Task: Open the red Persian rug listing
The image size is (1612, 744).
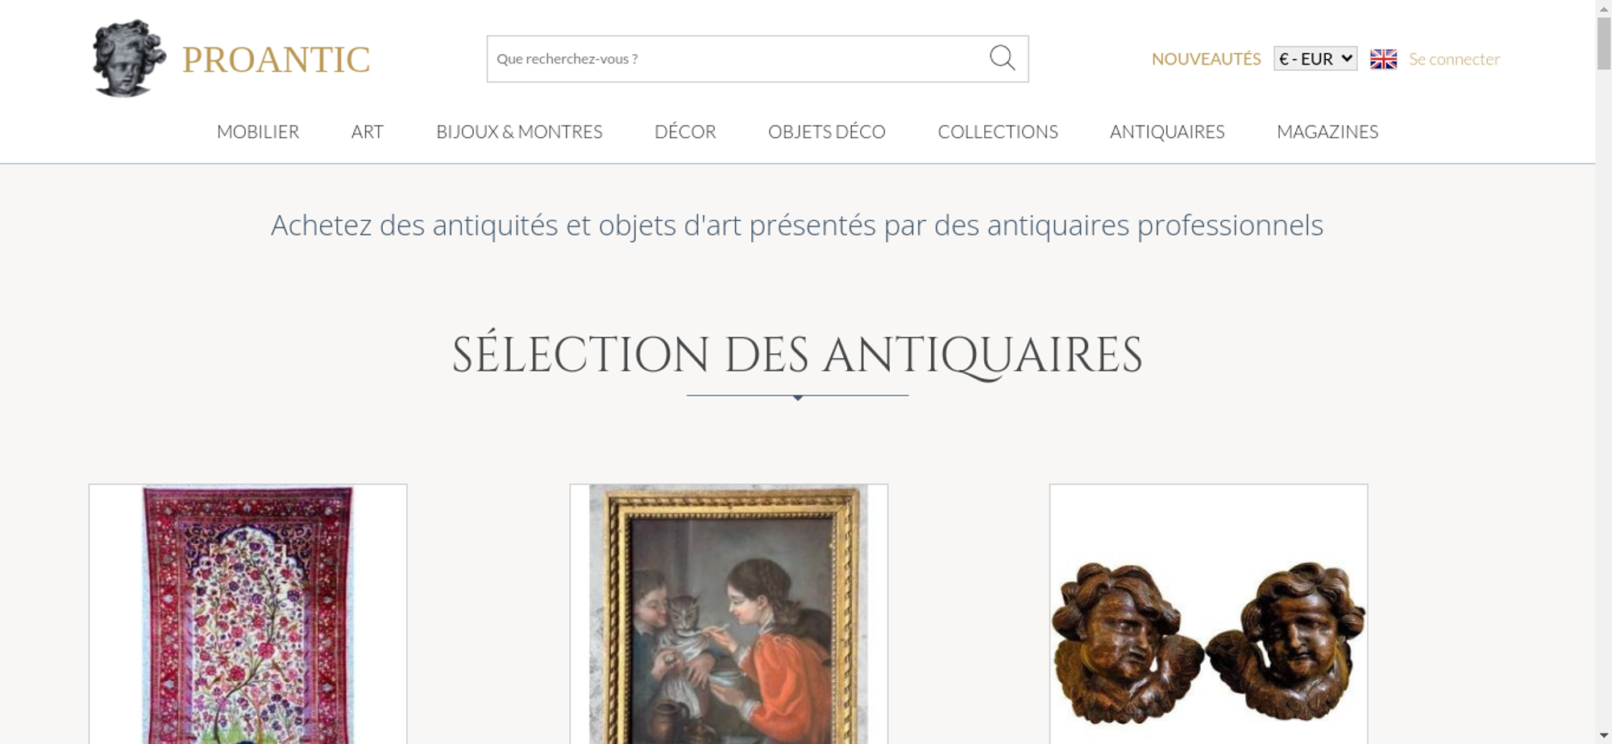Action: click(x=247, y=614)
